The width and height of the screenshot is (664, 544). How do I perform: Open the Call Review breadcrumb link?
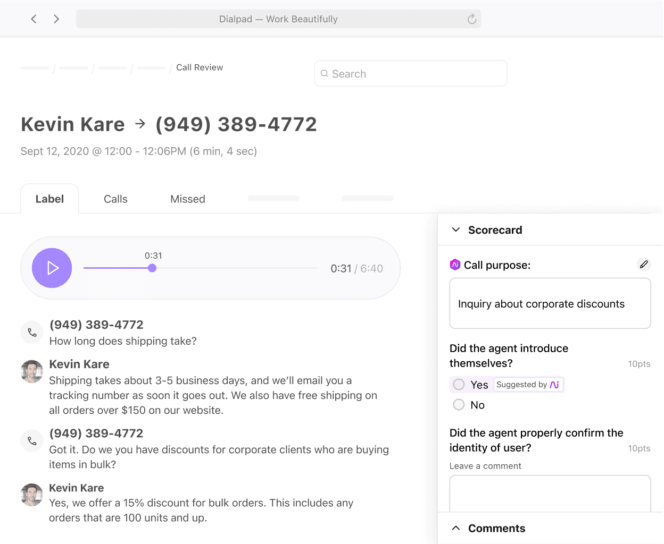point(199,67)
